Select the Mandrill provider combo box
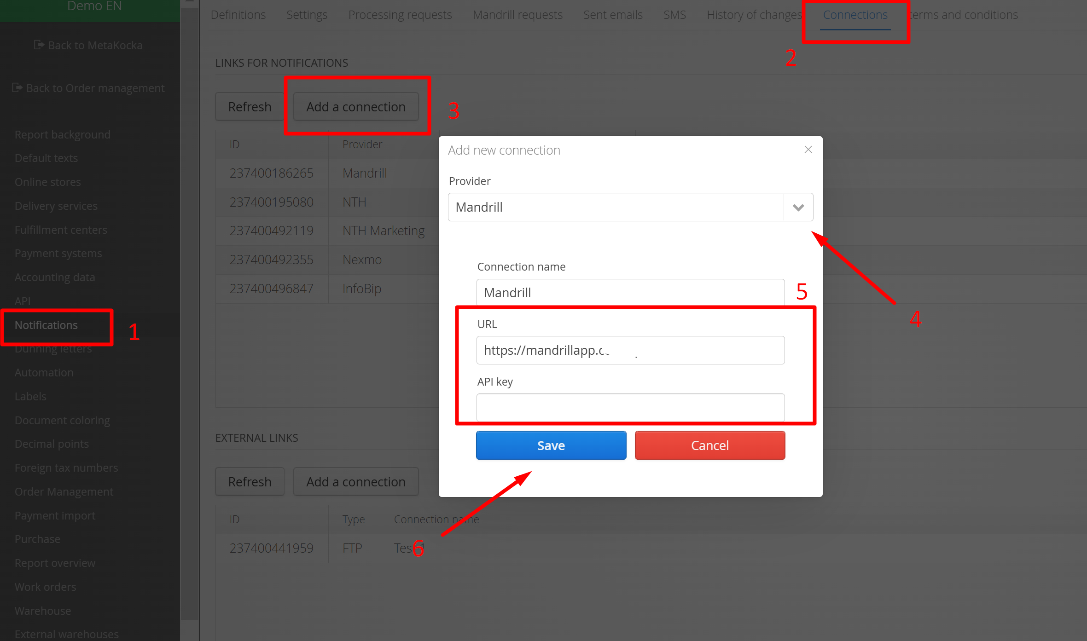This screenshot has height=641, width=1087. pos(616,207)
